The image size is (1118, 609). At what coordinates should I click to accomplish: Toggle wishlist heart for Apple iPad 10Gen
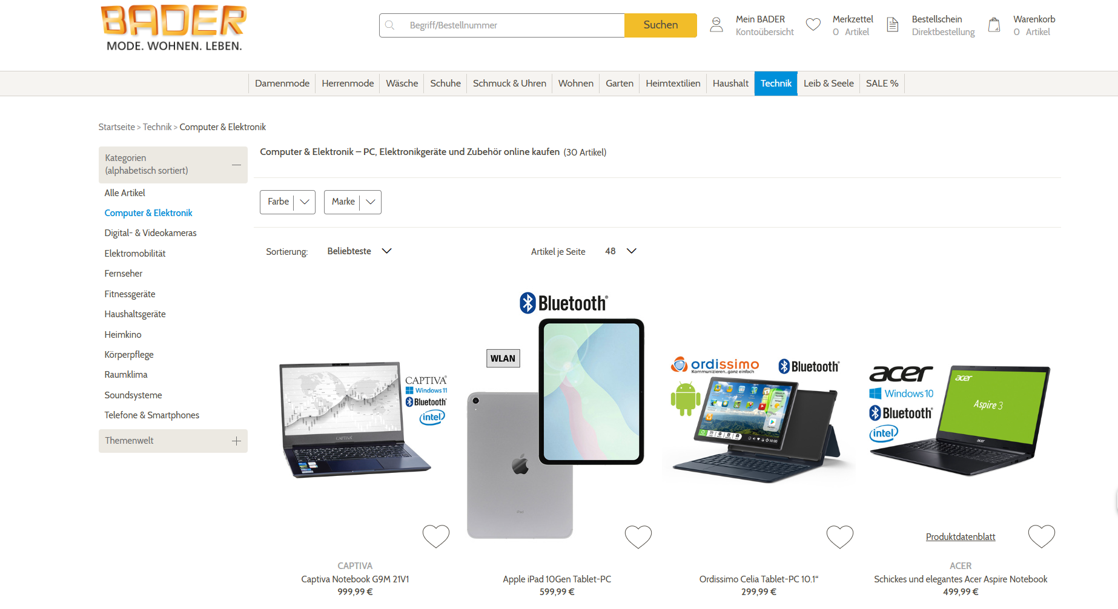[638, 536]
